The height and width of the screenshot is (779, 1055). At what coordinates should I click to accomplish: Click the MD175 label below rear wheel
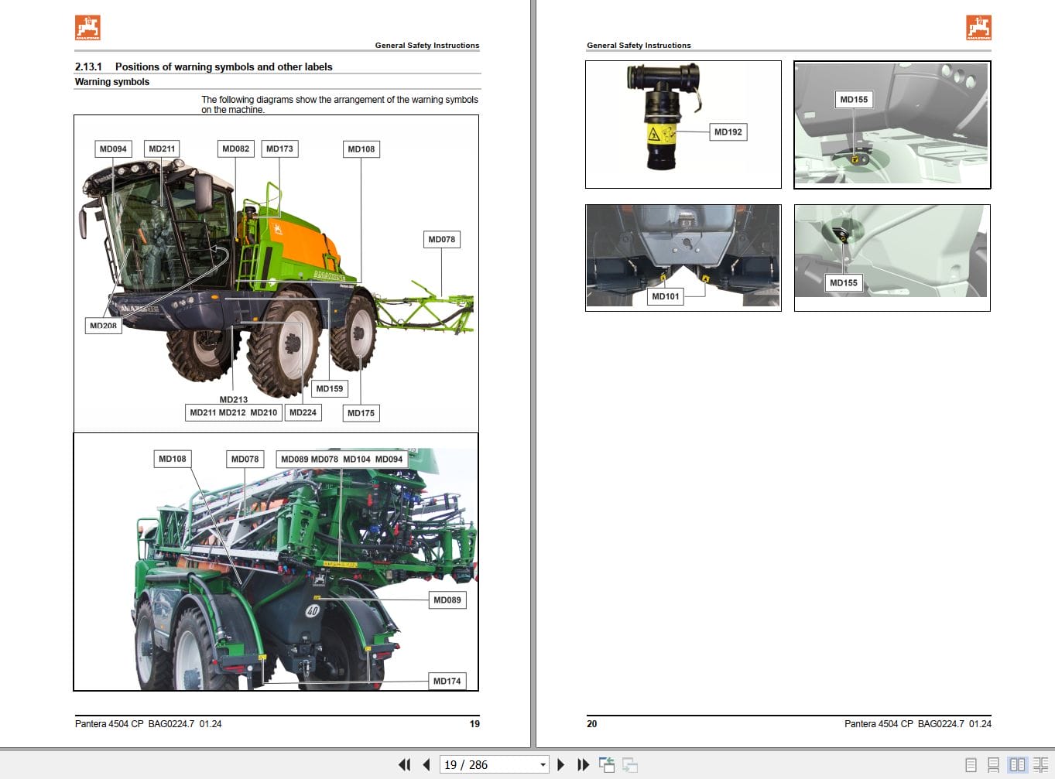point(361,413)
